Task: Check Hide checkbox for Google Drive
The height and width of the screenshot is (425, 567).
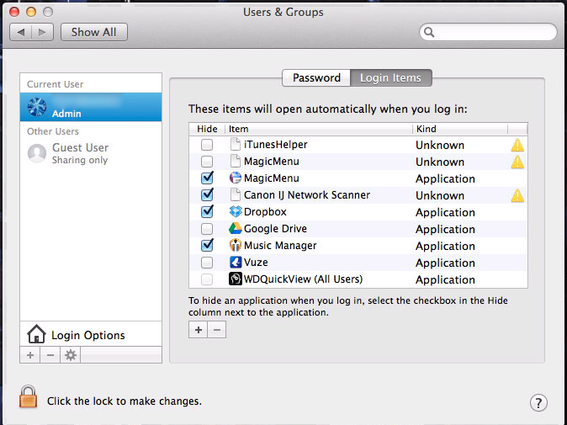Action: click(207, 229)
